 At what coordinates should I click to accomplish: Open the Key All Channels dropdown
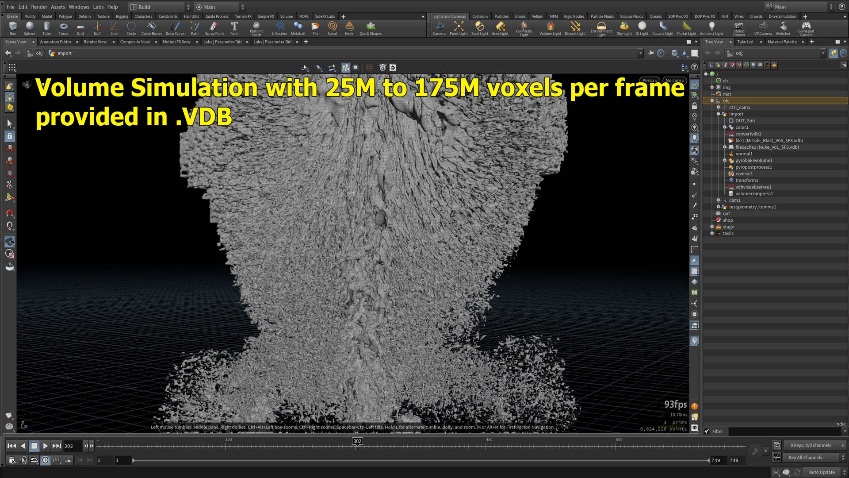click(x=814, y=458)
